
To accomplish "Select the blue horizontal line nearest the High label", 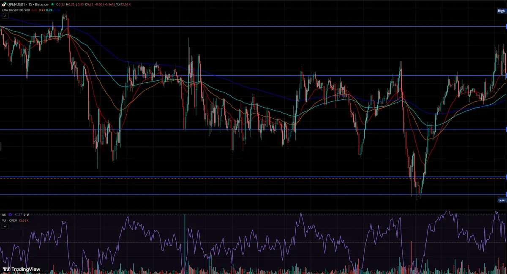I will 253,26.
